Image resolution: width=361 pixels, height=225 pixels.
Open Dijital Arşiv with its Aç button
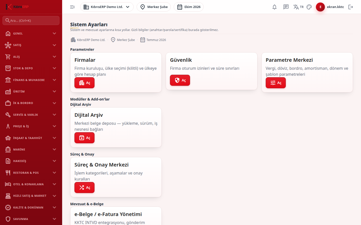[x=84, y=138]
